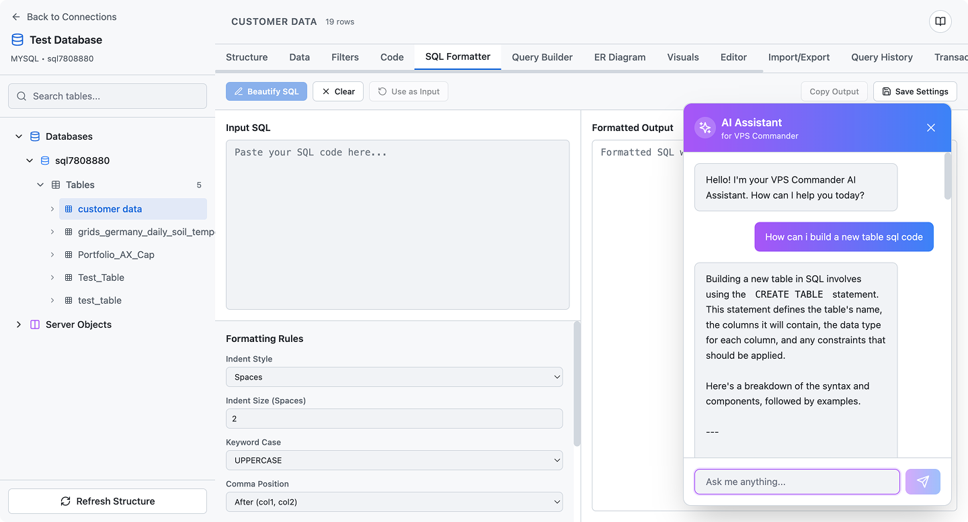
Task: Open the Indent Style dropdown
Action: pos(394,377)
